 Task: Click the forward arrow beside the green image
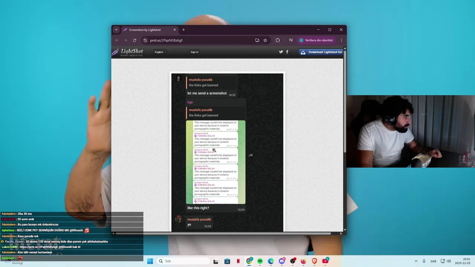pos(251,155)
